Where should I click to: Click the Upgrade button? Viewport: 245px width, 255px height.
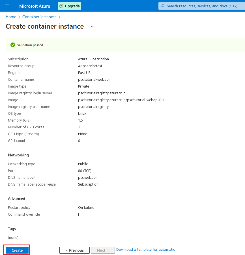69,6
